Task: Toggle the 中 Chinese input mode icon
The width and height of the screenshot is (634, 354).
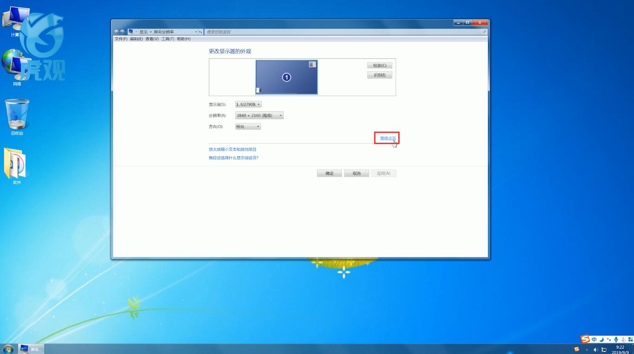Action: click(x=594, y=339)
